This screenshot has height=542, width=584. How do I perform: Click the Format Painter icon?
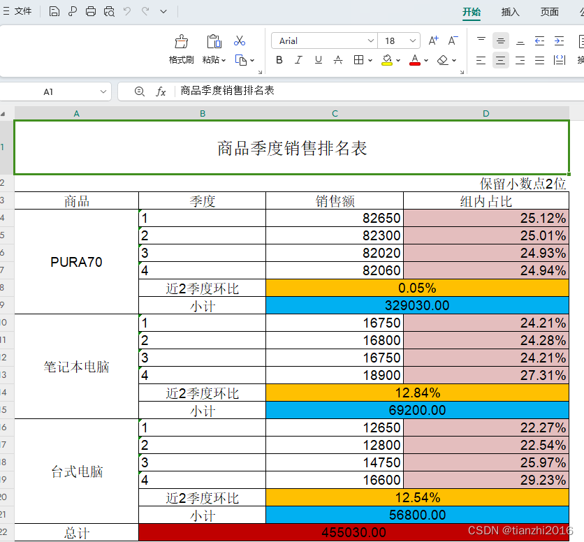181,41
